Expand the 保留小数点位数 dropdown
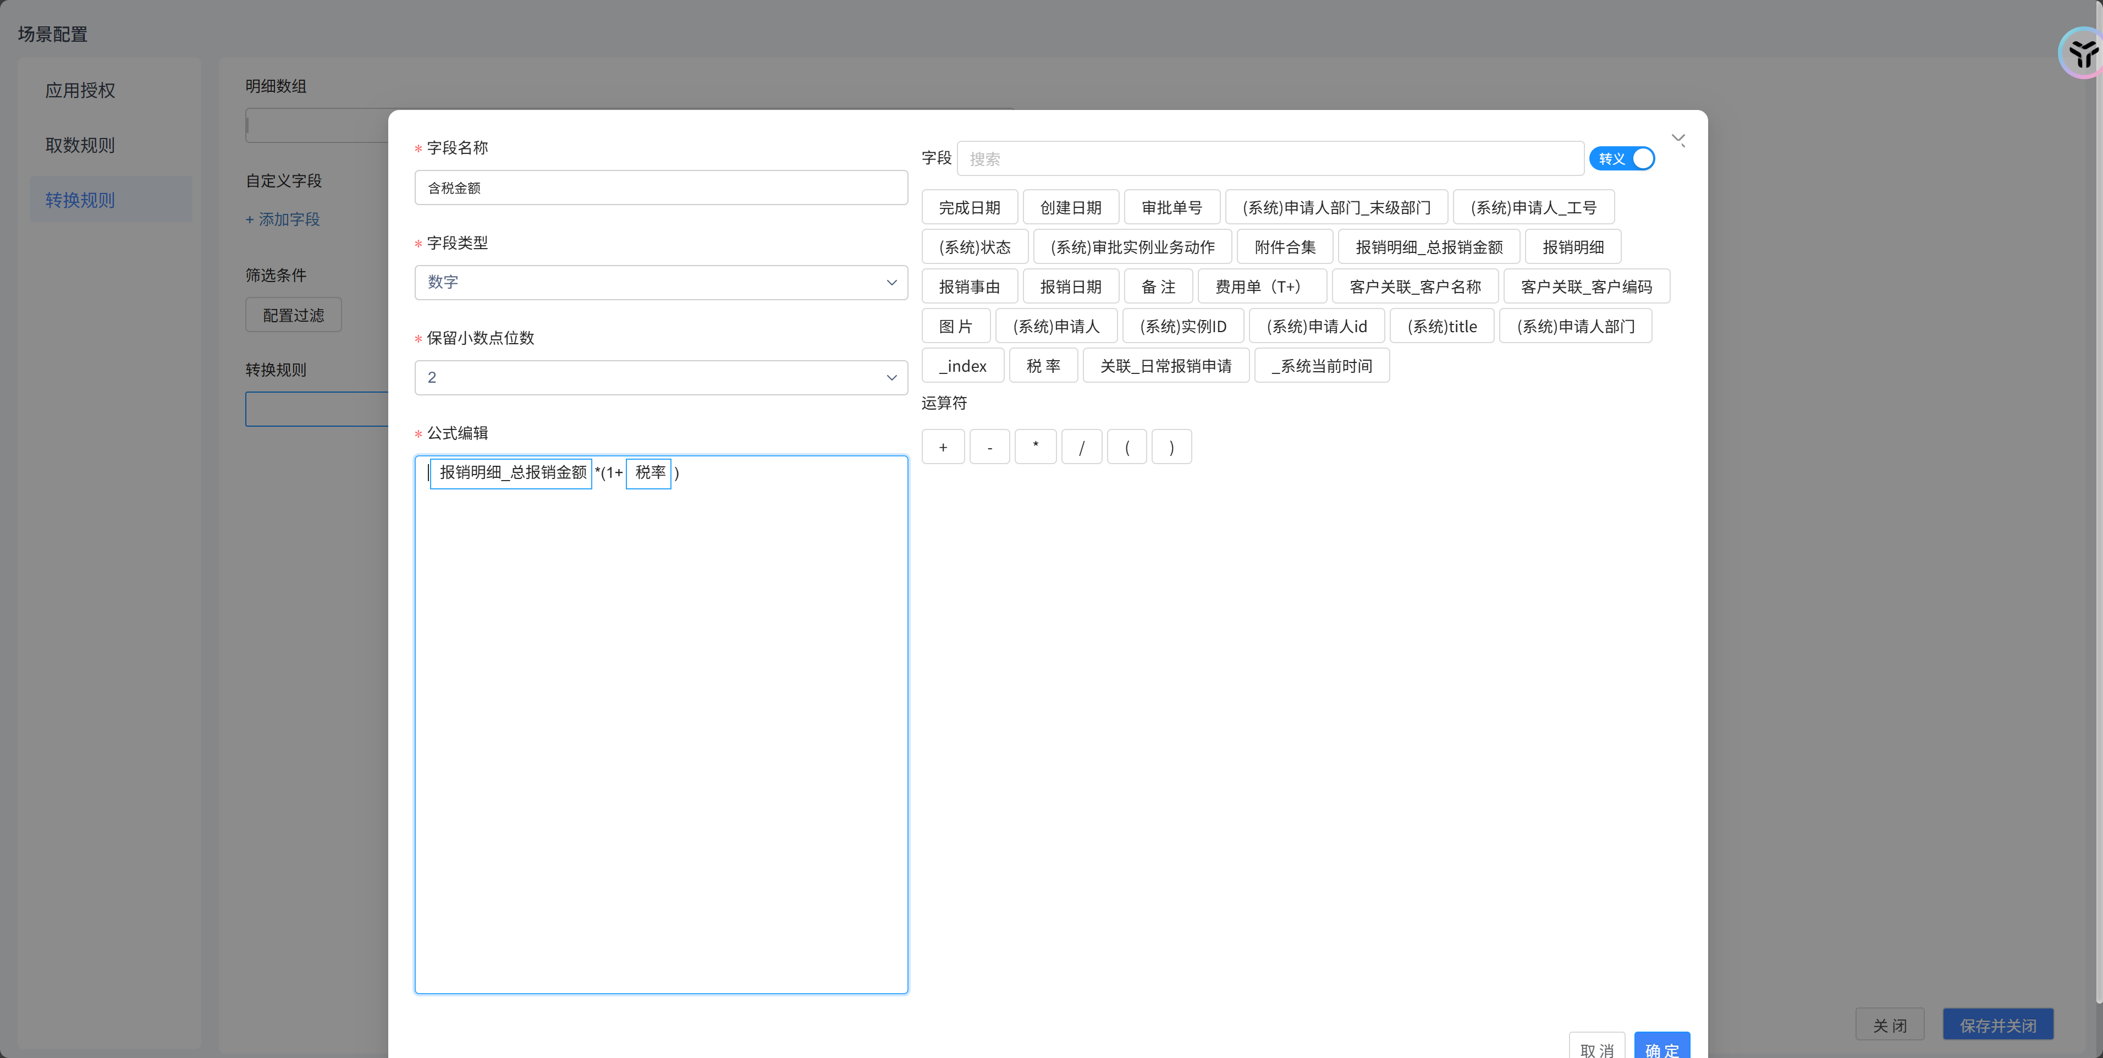This screenshot has height=1058, width=2103. point(660,377)
